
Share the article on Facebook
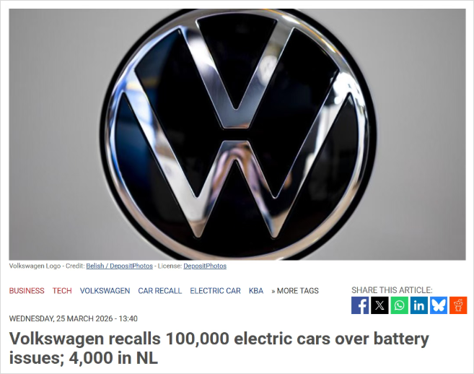pyautogui.click(x=360, y=305)
